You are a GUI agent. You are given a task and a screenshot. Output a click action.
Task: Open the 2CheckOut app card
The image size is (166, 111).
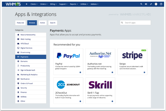(x=68, y=91)
